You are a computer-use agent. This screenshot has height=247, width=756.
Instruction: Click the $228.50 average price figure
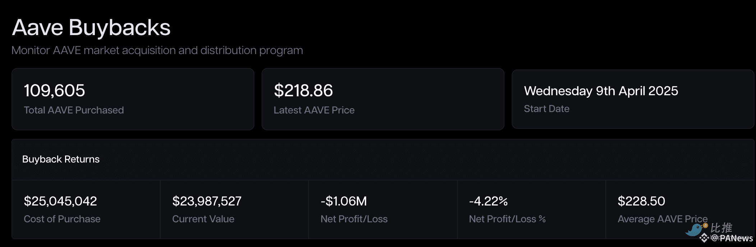click(641, 201)
